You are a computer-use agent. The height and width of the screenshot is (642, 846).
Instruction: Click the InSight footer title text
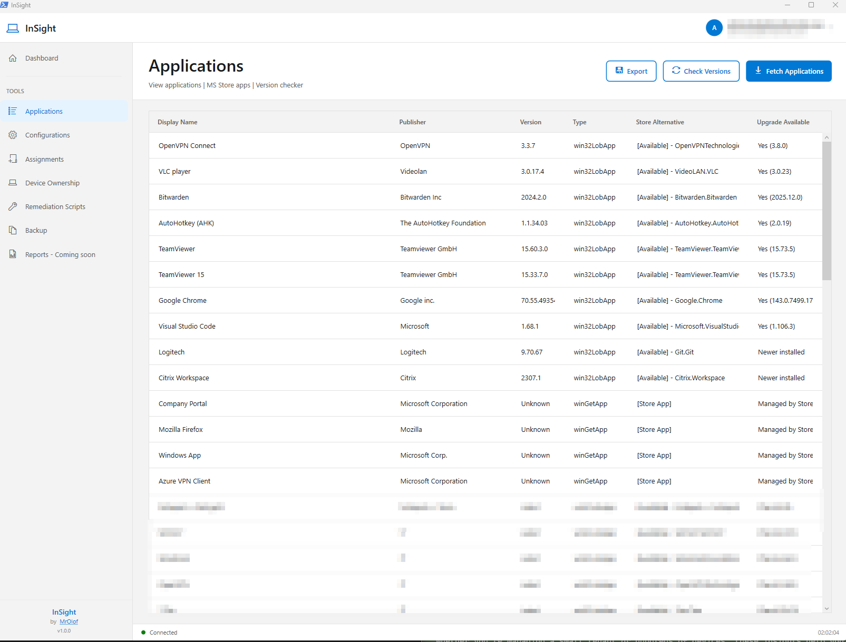click(x=64, y=612)
